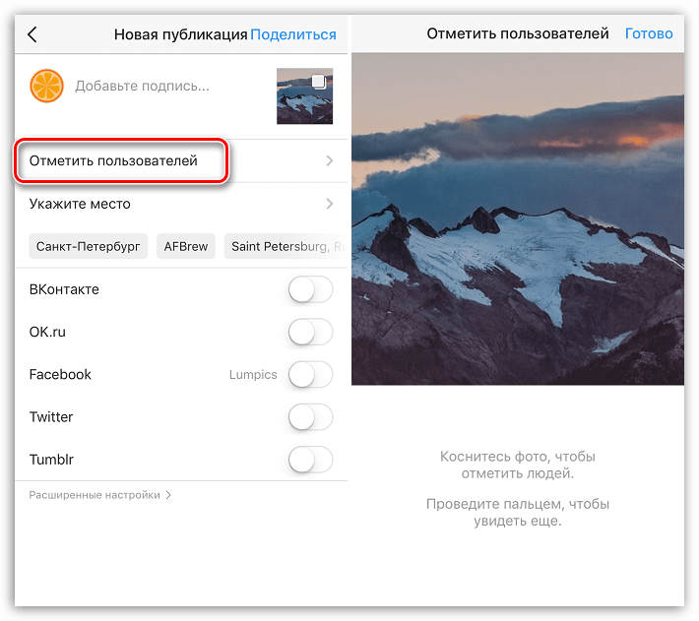Open Отметить пользователей row
Image resolution: width=699 pixels, height=621 pixels.
click(x=181, y=160)
